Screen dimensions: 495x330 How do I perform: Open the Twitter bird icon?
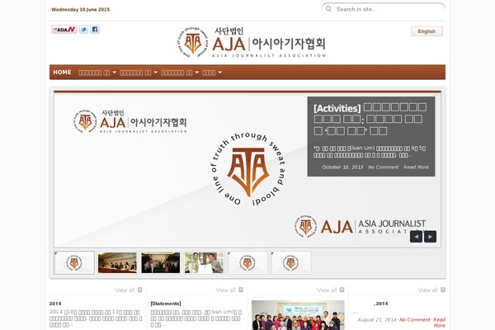[83, 30]
